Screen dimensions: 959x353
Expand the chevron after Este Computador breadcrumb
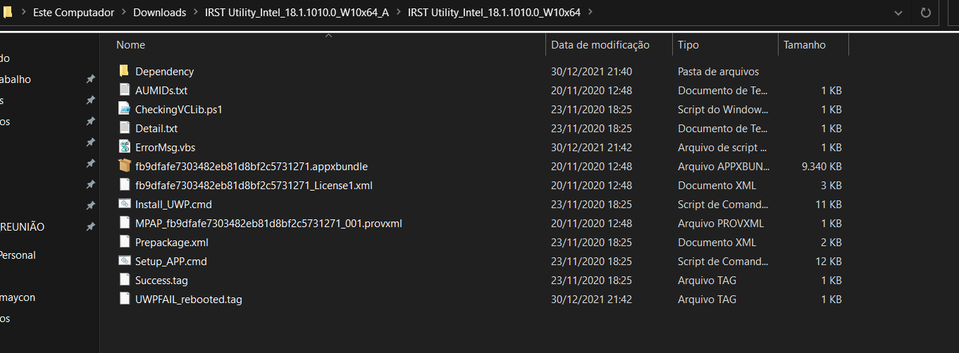pos(123,12)
